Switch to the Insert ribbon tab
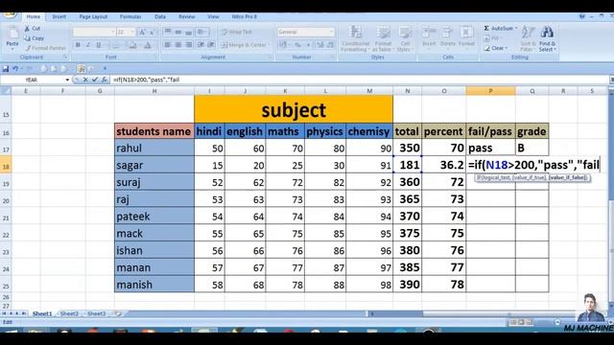The image size is (614, 345). click(x=59, y=17)
